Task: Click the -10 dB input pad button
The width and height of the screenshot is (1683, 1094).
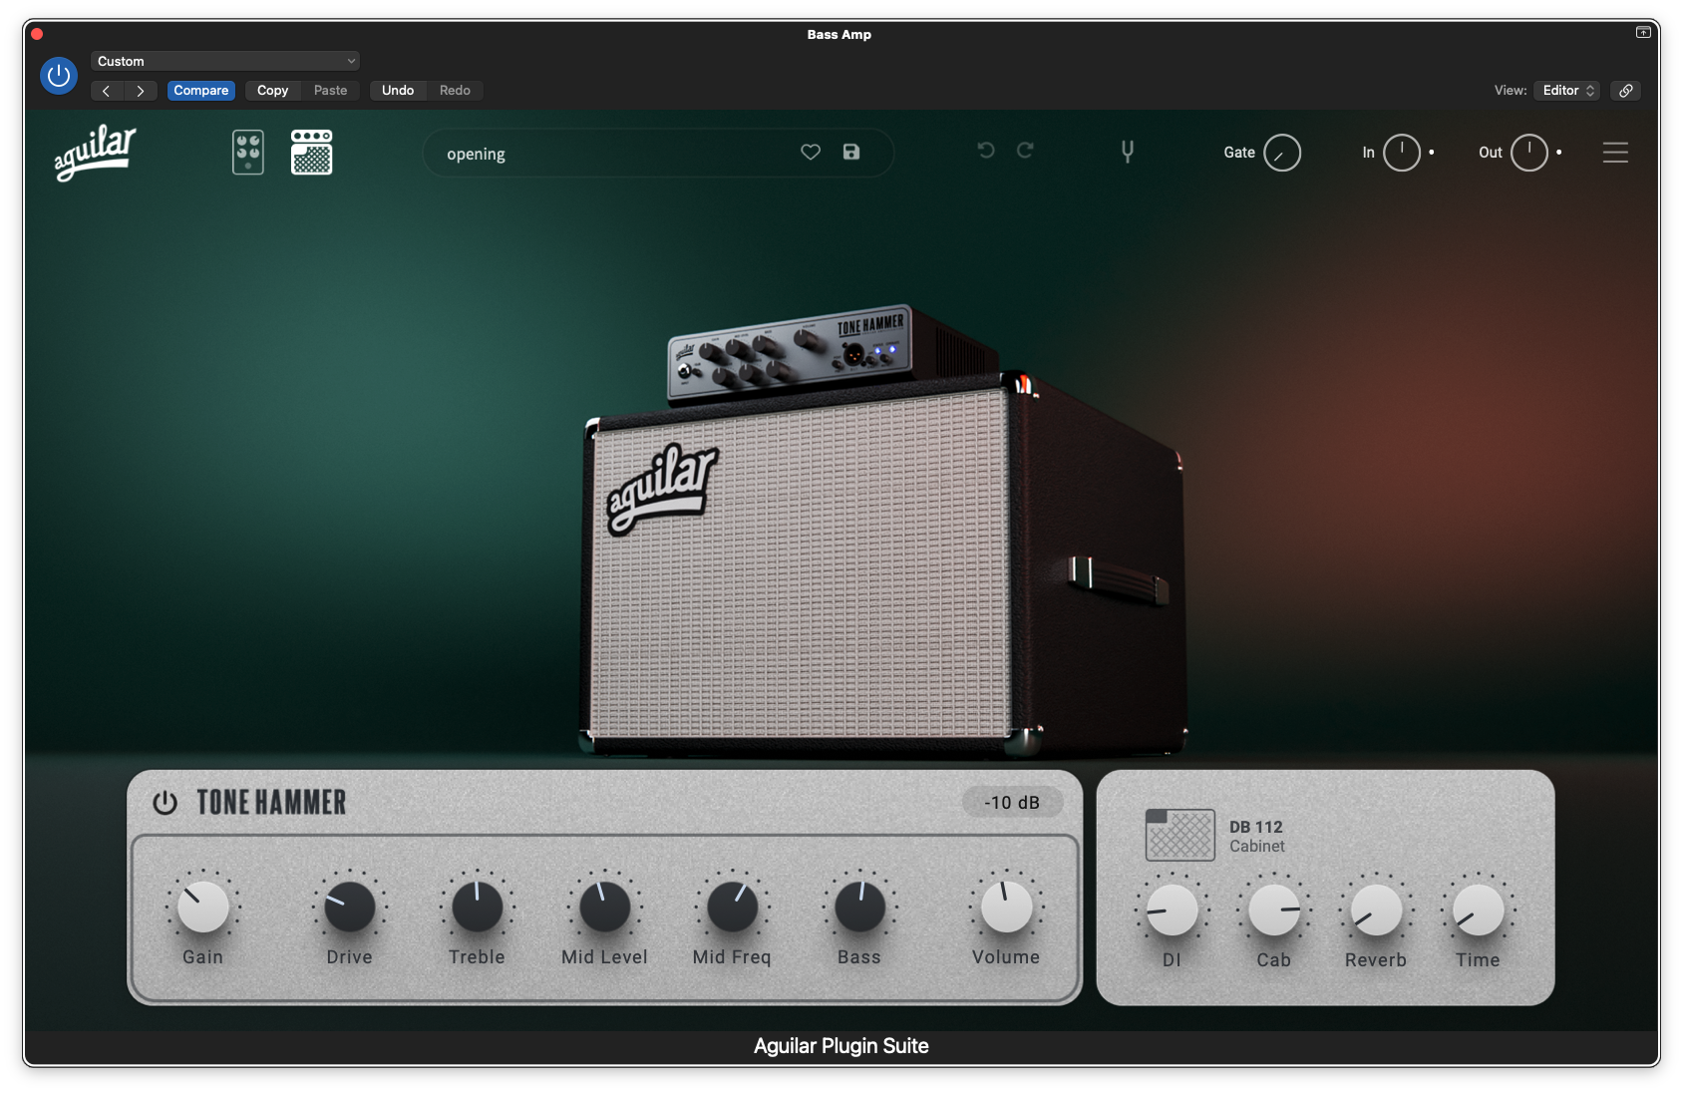Action: [x=1012, y=803]
